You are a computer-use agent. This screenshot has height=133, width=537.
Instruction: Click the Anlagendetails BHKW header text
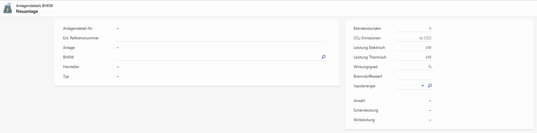tap(34, 6)
